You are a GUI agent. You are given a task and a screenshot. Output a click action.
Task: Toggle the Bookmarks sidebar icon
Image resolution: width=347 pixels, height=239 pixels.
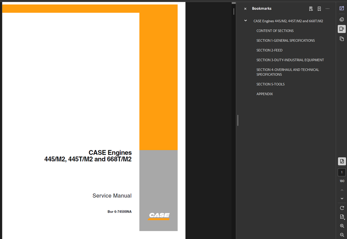(x=342, y=29)
